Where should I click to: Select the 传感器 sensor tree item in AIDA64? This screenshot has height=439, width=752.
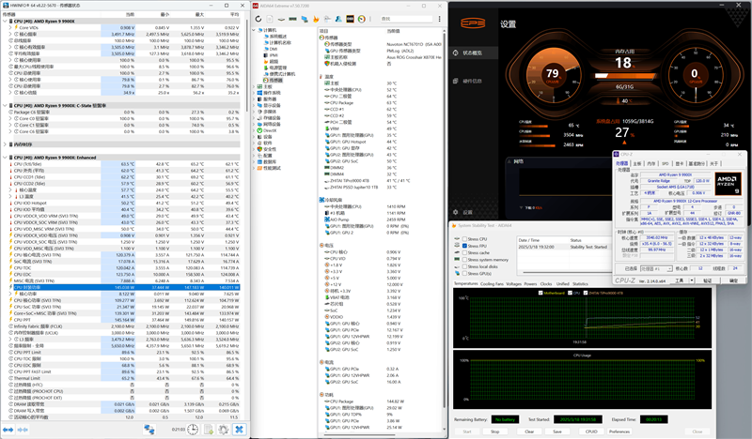click(274, 81)
